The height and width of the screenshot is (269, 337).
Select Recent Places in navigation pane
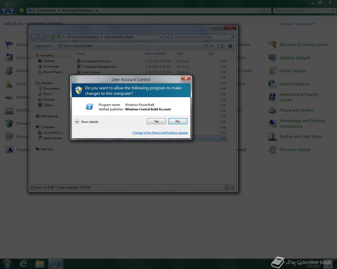(53, 72)
